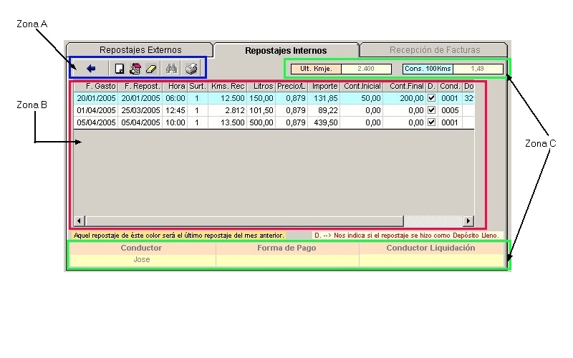
Task: Click the Litros cell 150,00
Action: point(261,98)
